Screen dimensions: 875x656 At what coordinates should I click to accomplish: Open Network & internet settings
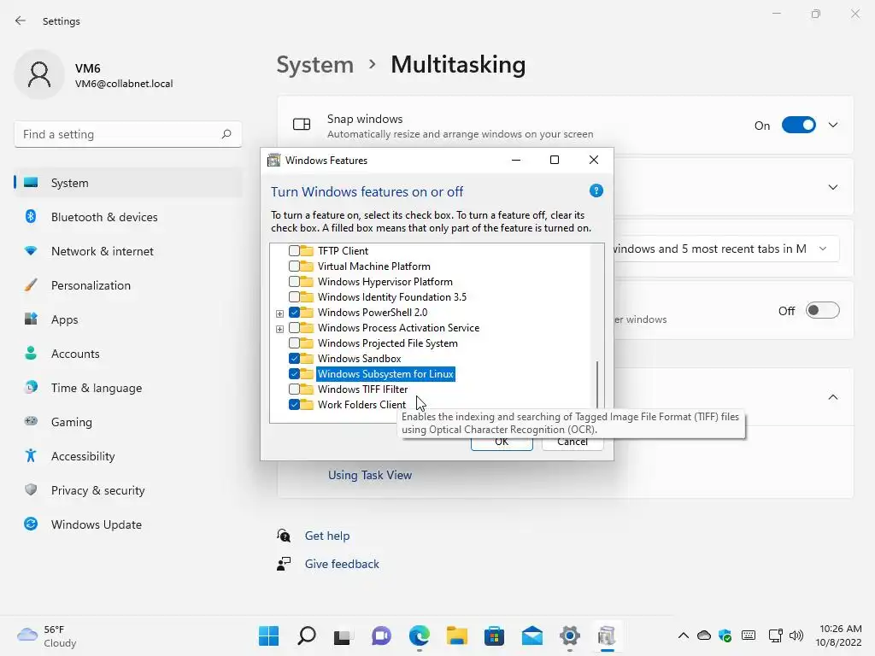(128, 251)
